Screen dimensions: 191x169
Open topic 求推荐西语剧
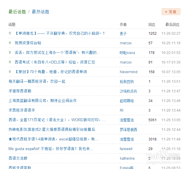pos(20,91)
